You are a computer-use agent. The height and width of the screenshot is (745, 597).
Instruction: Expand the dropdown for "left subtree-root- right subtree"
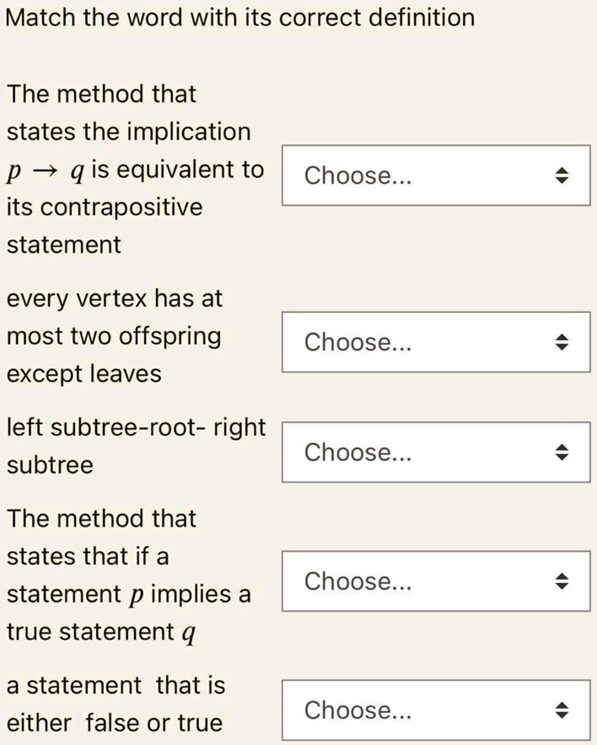(x=436, y=452)
